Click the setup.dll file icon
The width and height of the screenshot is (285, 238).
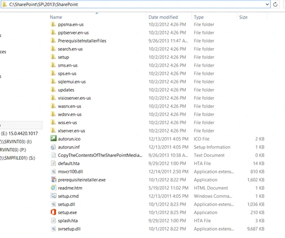53,204
